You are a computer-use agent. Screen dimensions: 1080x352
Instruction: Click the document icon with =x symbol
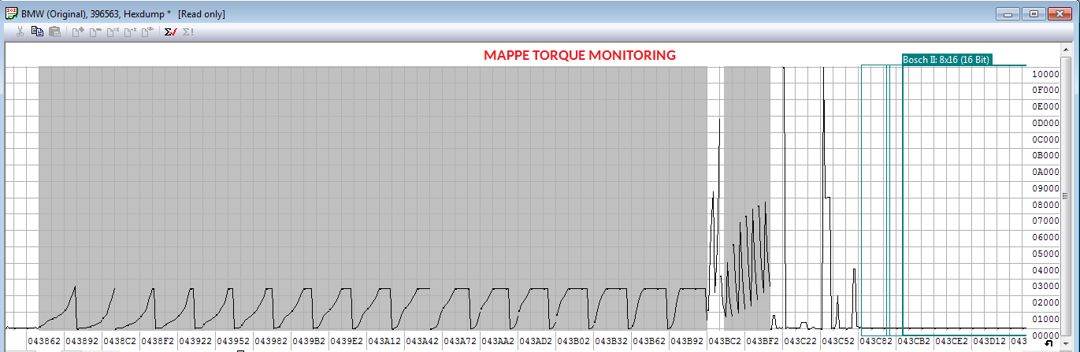pyautogui.click(x=112, y=32)
